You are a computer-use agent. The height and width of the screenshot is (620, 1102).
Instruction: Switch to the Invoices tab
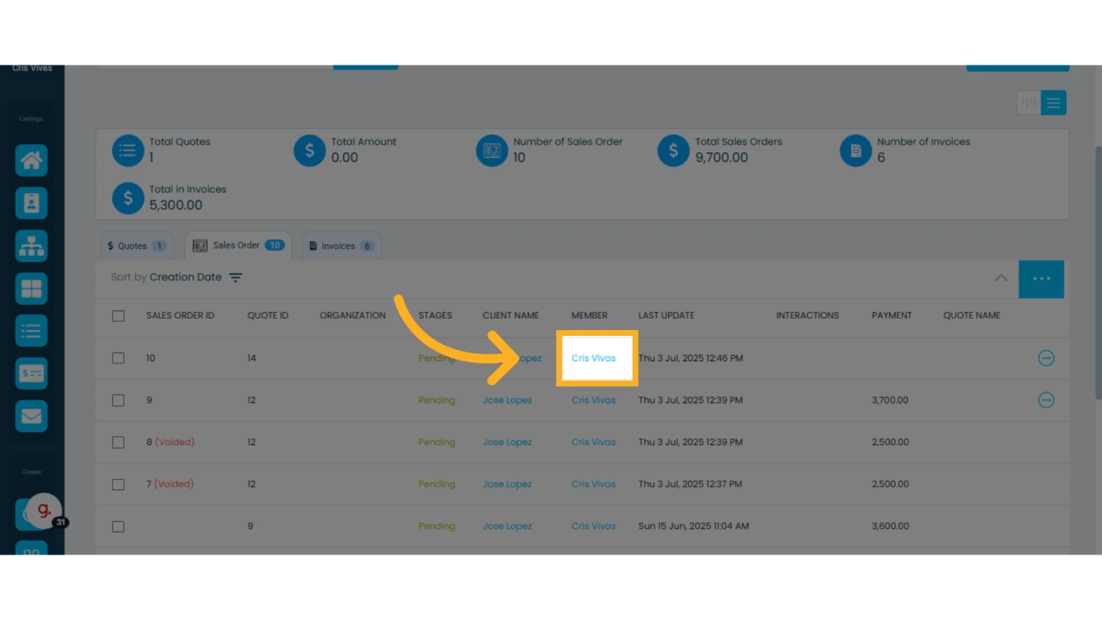[x=342, y=245]
